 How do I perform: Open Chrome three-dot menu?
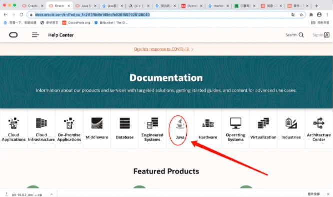[x=327, y=15]
